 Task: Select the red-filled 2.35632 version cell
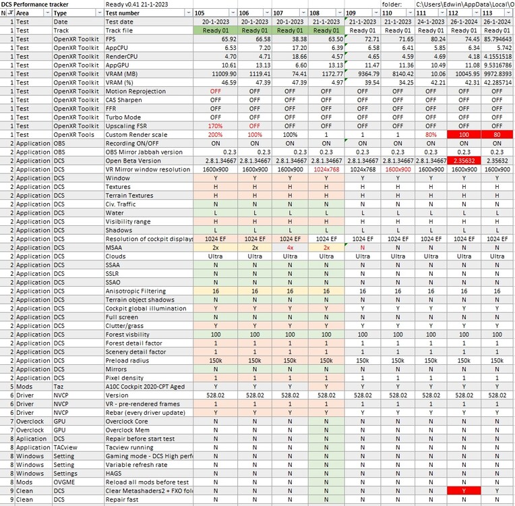click(x=464, y=161)
